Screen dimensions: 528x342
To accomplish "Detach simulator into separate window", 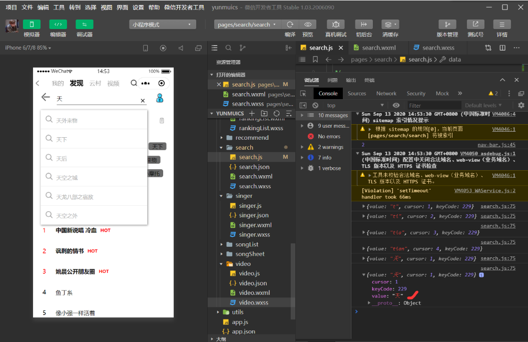I will click(x=198, y=48).
